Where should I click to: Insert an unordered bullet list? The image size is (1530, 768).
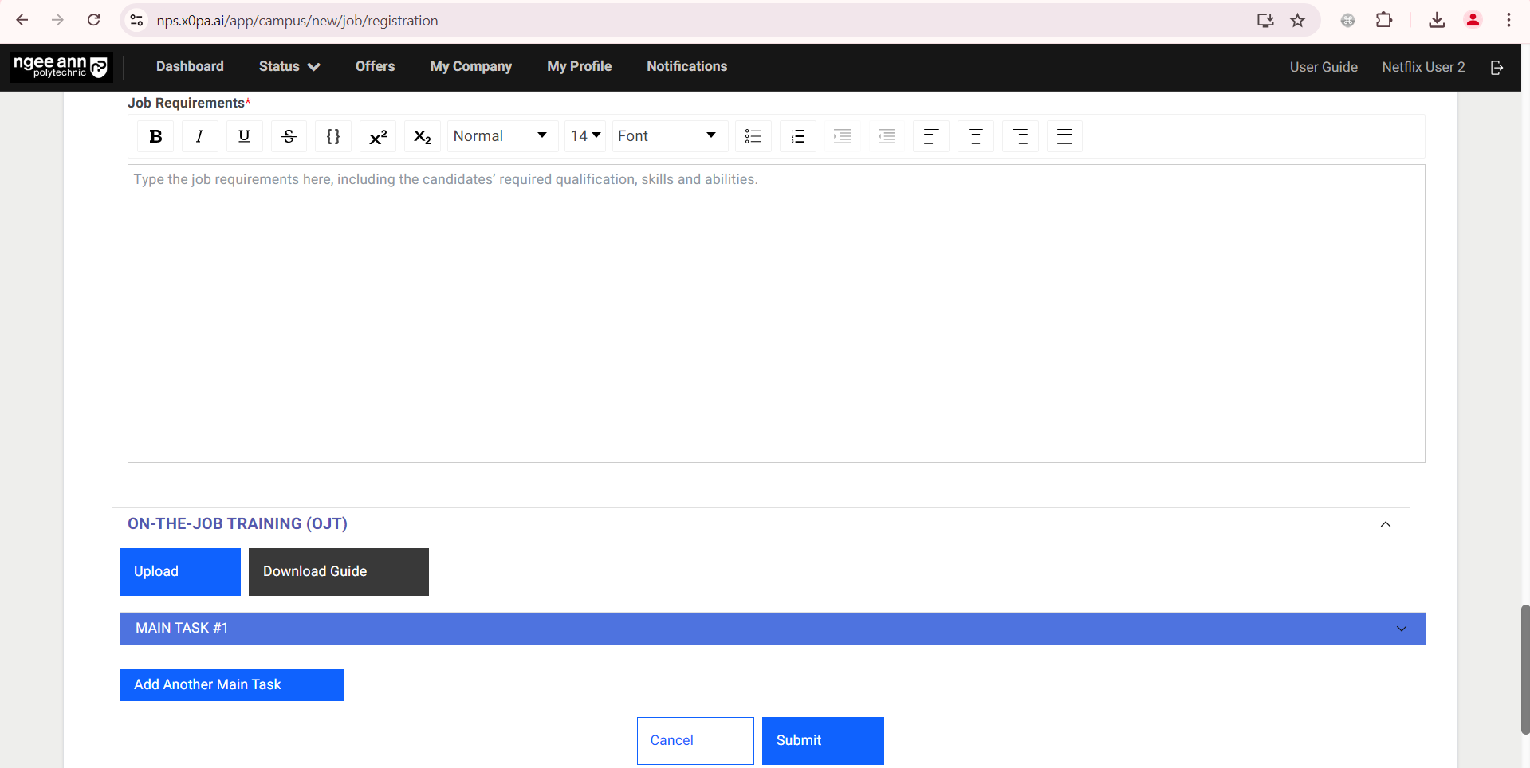(753, 136)
